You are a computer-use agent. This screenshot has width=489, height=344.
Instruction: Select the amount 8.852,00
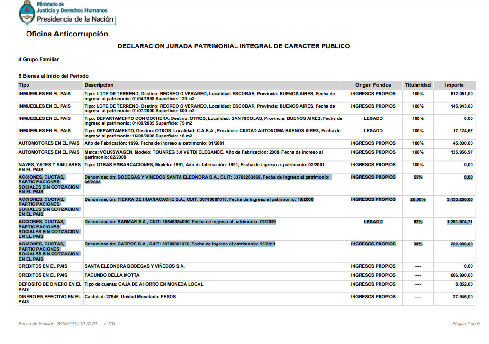[x=464, y=284]
